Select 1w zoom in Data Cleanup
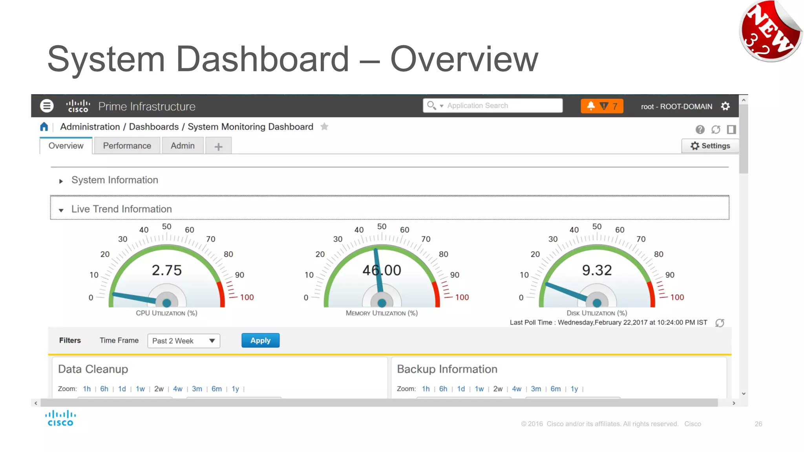The height and width of the screenshot is (452, 804). [140, 389]
